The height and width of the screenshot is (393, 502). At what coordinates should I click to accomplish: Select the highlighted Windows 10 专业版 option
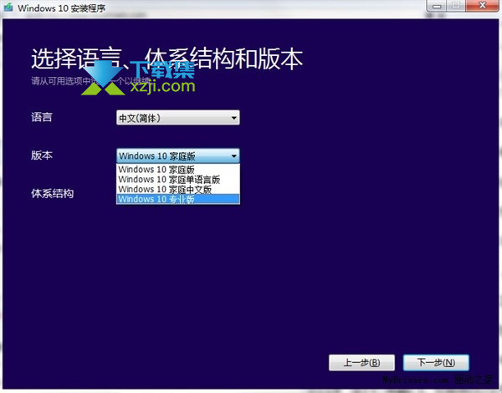coord(178,199)
